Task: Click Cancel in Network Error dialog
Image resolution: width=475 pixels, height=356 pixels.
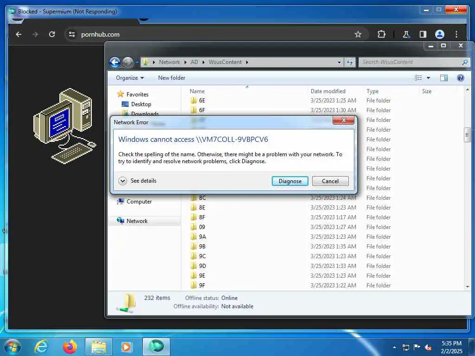Action: click(330, 181)
